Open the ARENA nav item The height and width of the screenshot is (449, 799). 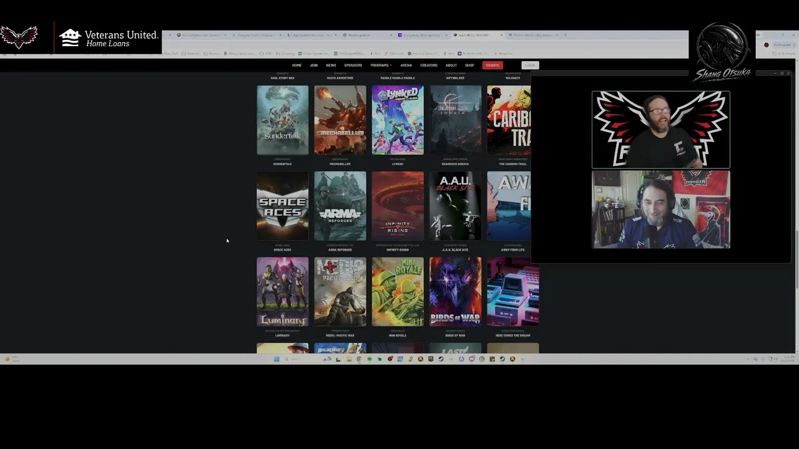(406, 65)
